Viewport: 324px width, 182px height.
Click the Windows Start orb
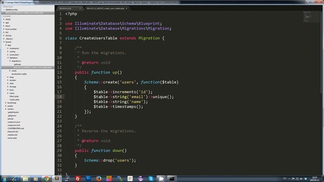coord(5,178)
